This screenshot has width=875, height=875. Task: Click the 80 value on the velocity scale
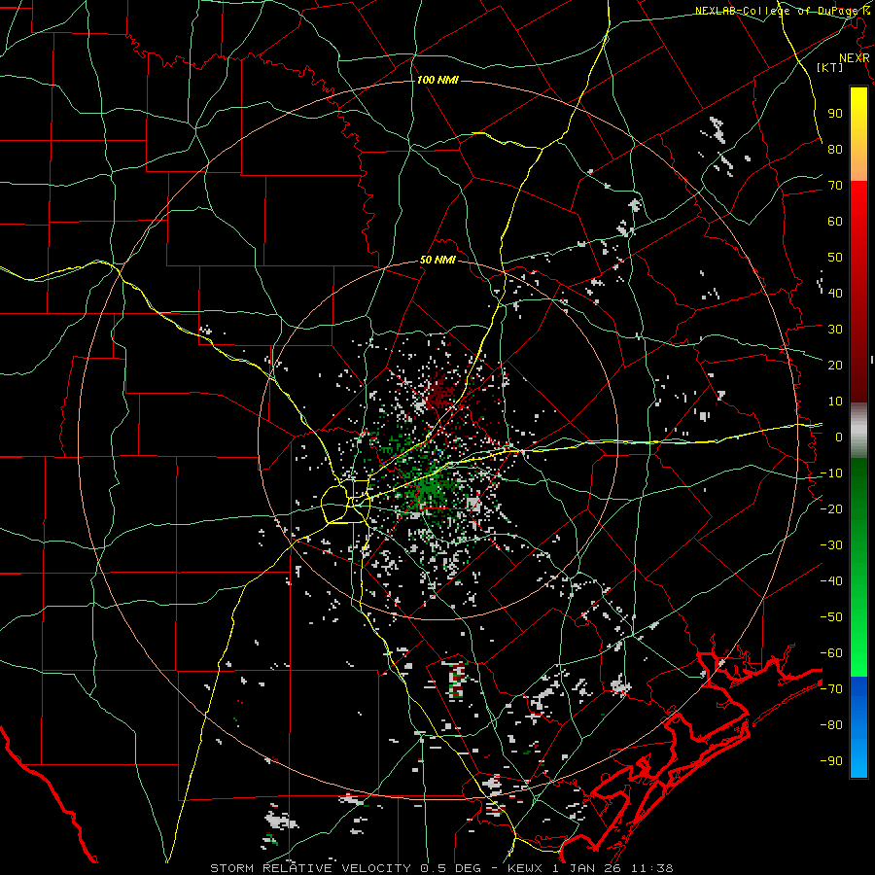tap(835, 149)
